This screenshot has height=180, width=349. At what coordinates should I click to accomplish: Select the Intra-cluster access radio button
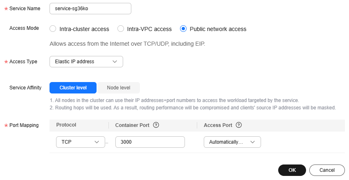click(53, 29)
